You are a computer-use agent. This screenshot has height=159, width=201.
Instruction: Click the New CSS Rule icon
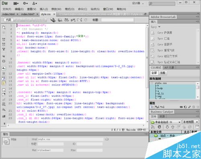click(x=185, y=107)
